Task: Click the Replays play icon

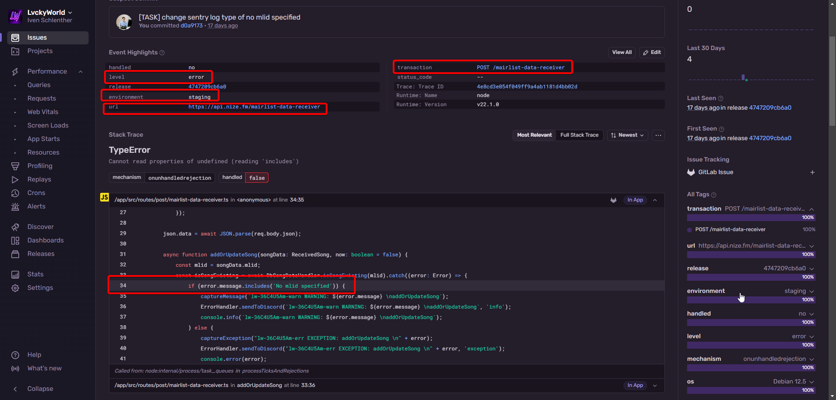Action: coord(15,179)
